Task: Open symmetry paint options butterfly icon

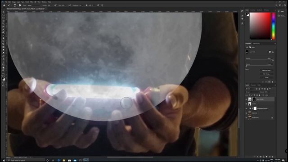Action: 102,5
